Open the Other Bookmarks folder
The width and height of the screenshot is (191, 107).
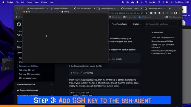click(173, 17)
